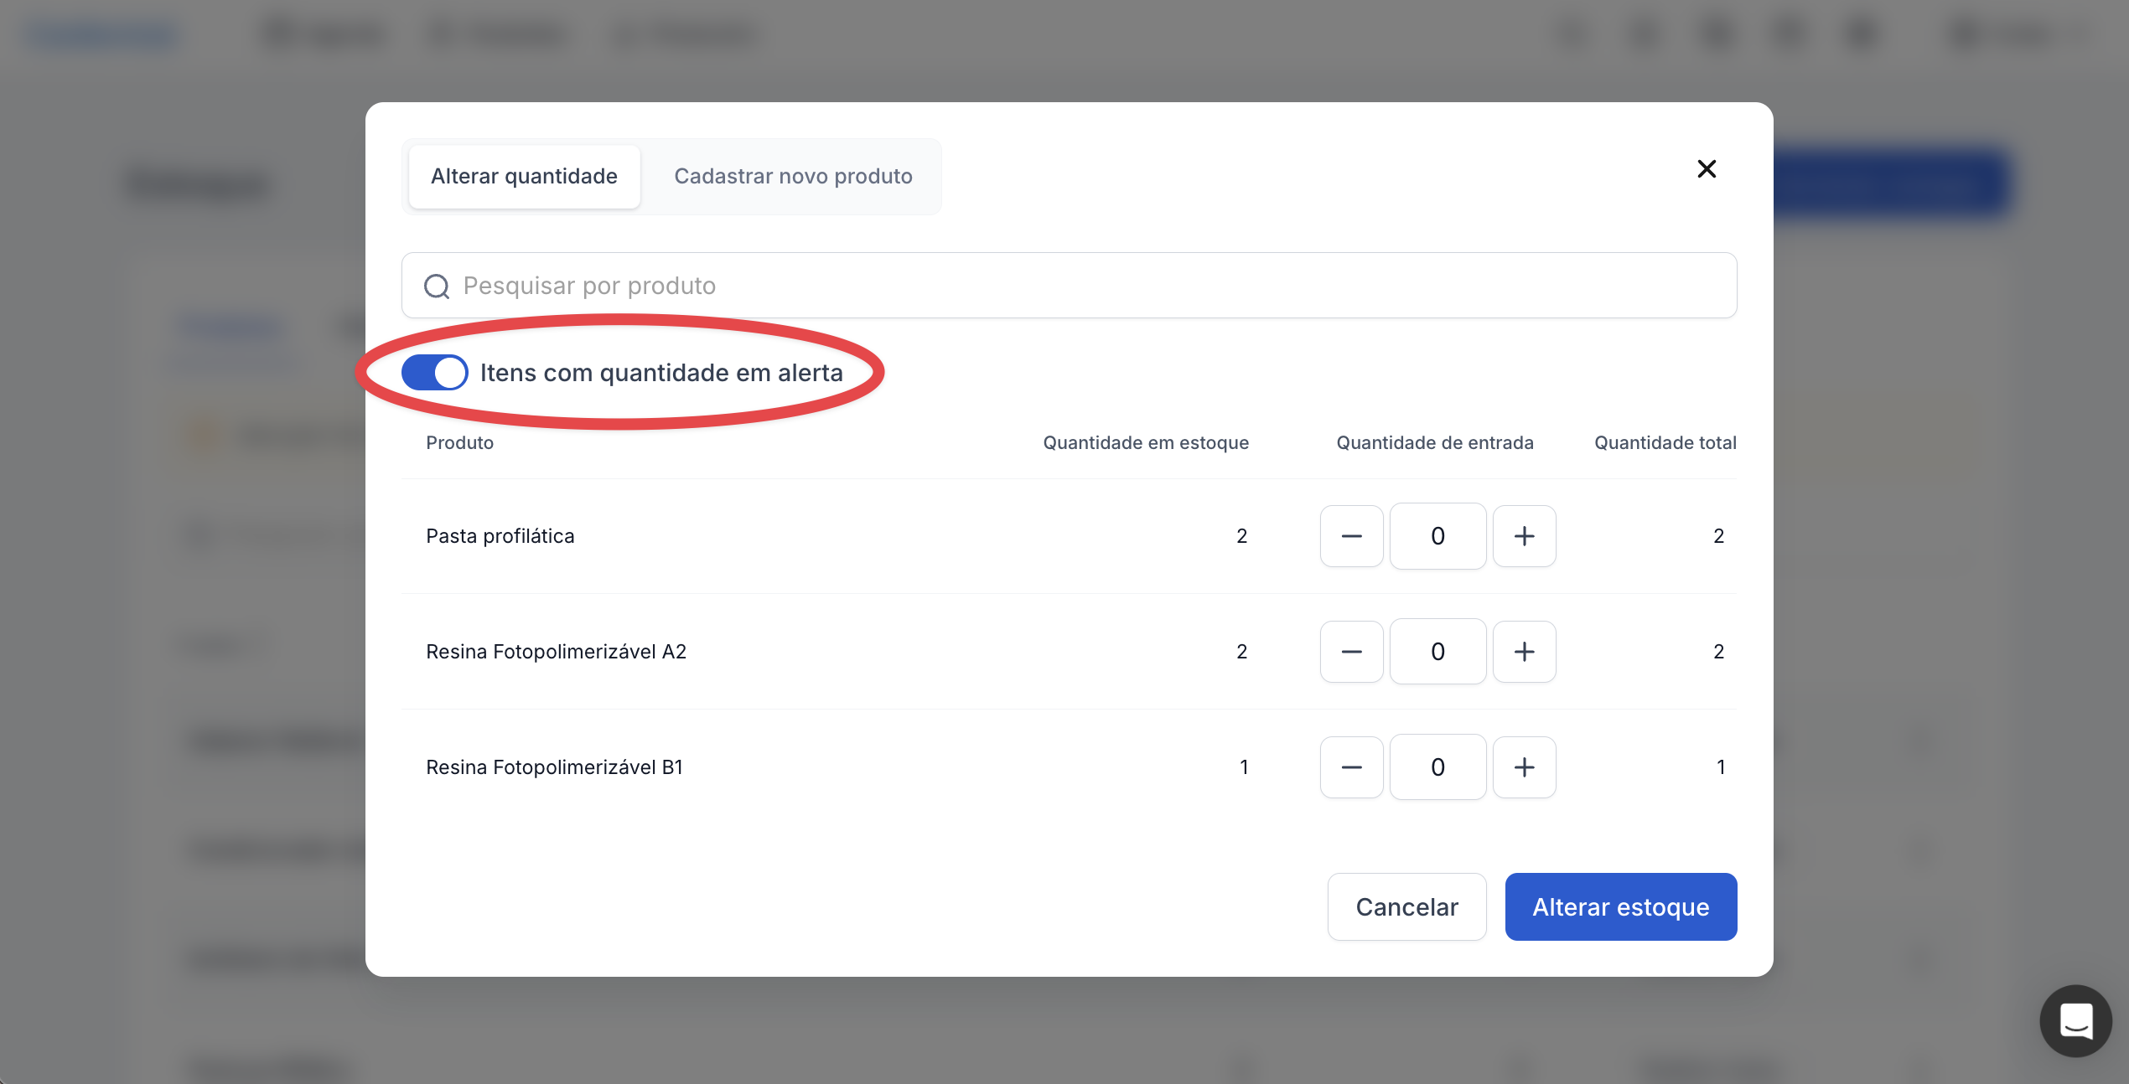Close the stock dialog with X icon
Image resolution: width=2129 pixels, height=1084 pixels.
pyautogui.click(x=1707, y=169)
